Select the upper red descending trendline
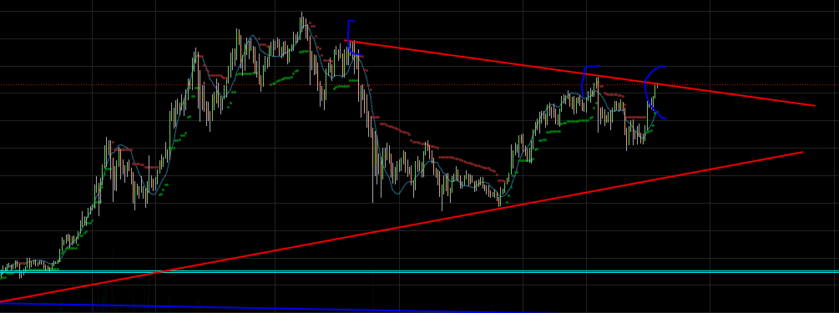The image size is (839, 313). pos(579,73)
